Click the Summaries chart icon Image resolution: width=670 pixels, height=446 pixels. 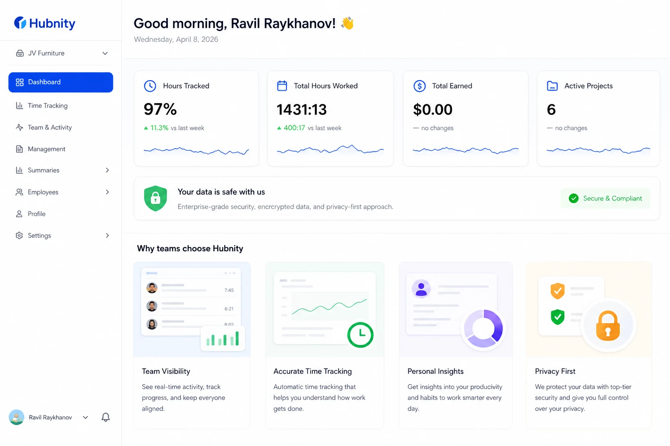(20, 170)
